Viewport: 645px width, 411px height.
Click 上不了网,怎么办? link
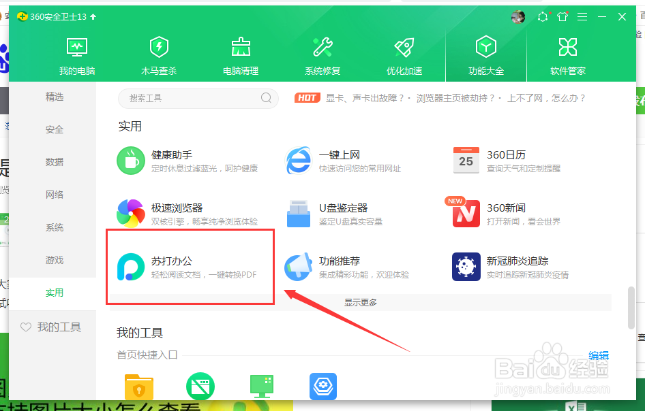(546, 98)
